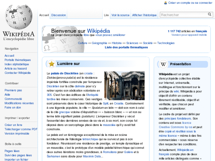Follow the Split city link
This screenshot has width=215, height=161.
pyautogui.click(x=106, y=103)
